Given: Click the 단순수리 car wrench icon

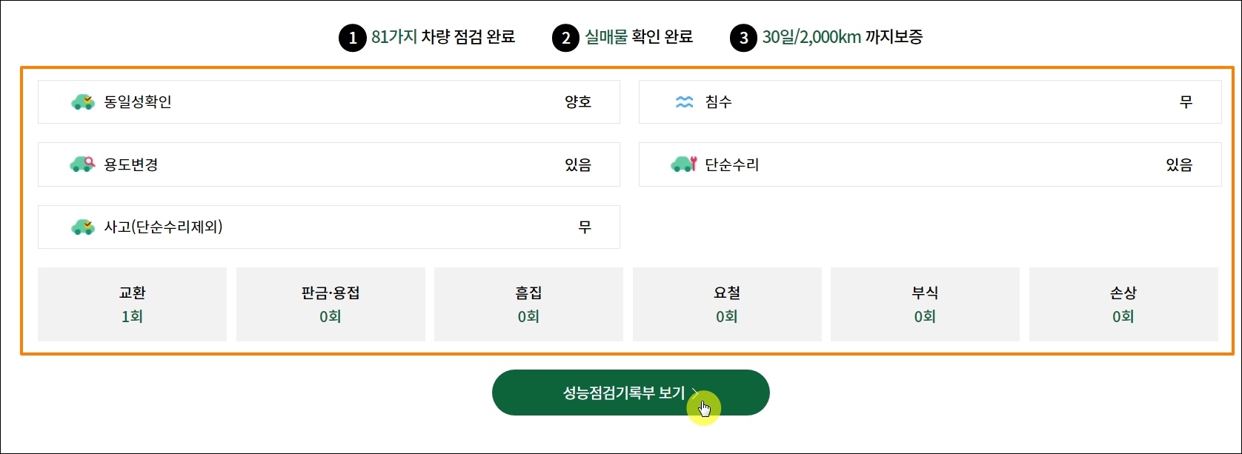Looking at the screenshot, I should (684, 164).
